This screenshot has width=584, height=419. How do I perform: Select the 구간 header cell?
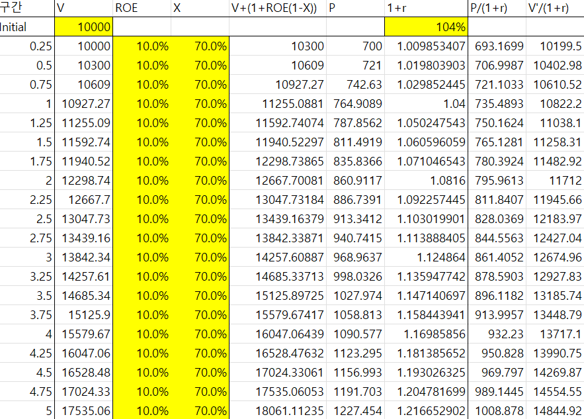point(26,8)
